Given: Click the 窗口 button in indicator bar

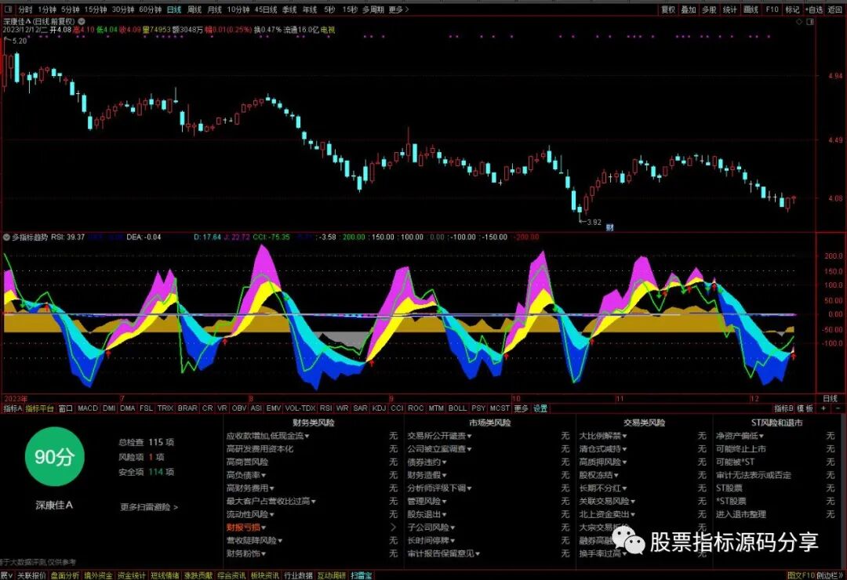Looking at the screenshot, I should pyautogui.click(x=65, y=408).
